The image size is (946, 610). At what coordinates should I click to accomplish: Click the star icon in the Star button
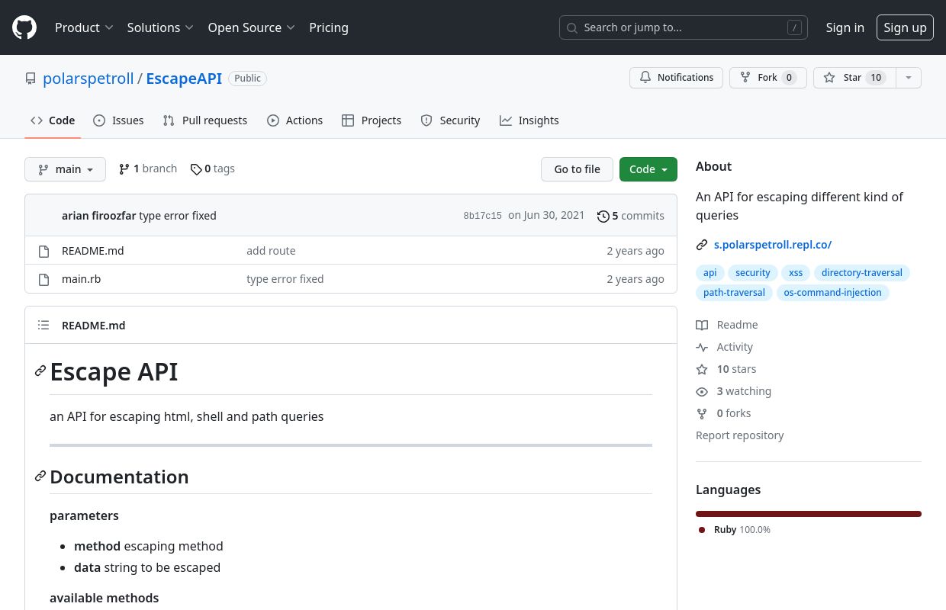829,78
